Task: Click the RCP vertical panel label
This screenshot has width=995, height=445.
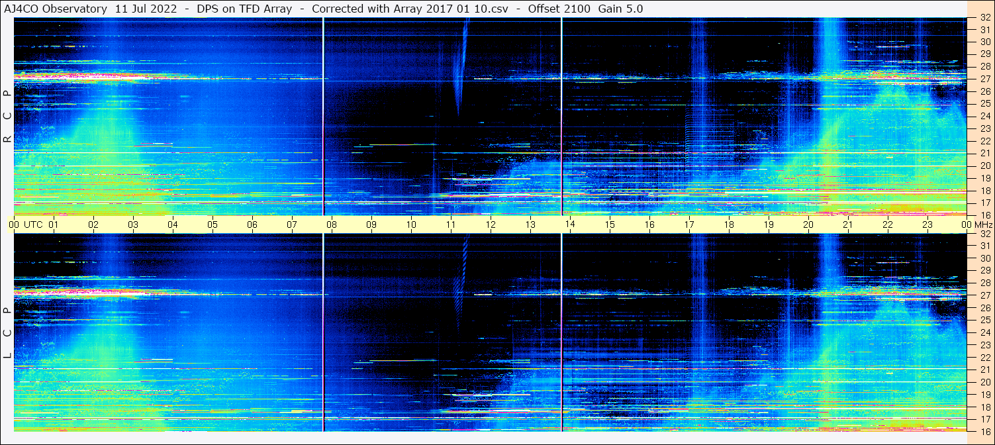Action: 7,116
